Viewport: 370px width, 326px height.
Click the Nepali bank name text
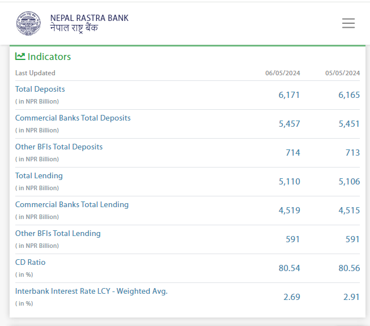click(x=74, y=28)
